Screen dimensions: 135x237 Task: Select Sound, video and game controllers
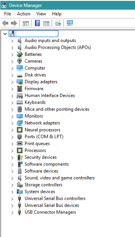(x=60, y=178)
